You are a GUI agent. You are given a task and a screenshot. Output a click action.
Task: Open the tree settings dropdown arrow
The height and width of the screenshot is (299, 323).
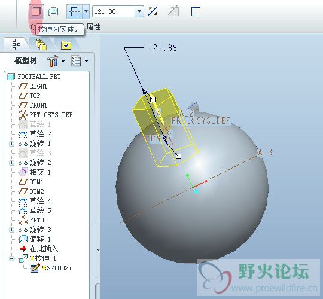tap(63, 61)
